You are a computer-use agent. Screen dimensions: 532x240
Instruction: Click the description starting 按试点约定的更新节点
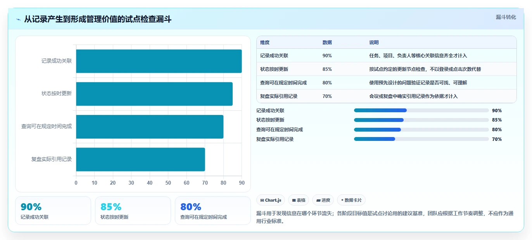[x=425, y=69]
